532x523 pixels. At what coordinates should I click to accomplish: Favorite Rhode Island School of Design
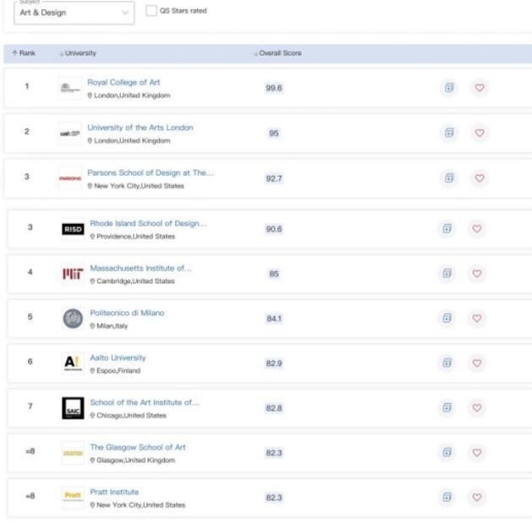pos(477,228)
